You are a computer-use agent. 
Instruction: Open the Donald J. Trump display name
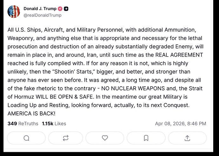pos(40,9)
